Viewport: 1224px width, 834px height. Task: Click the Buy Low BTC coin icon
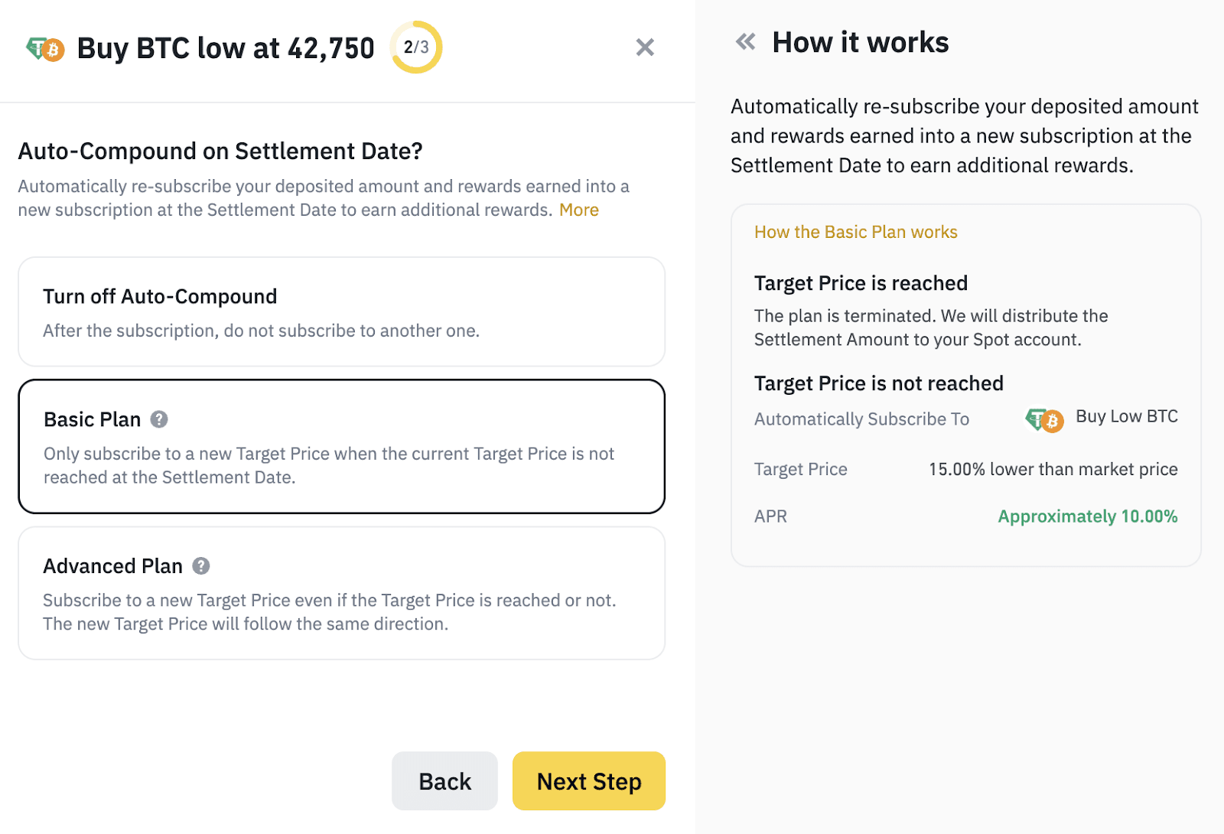point(1044,419)
